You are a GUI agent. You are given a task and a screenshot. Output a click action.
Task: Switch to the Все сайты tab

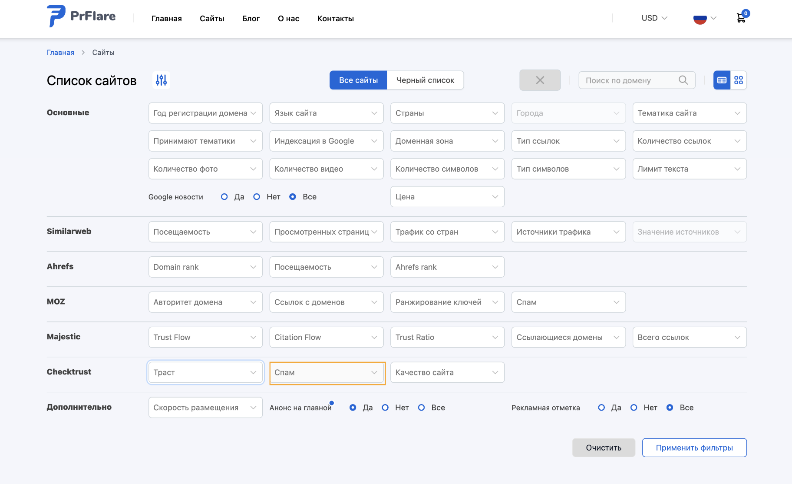pos(358,80)
